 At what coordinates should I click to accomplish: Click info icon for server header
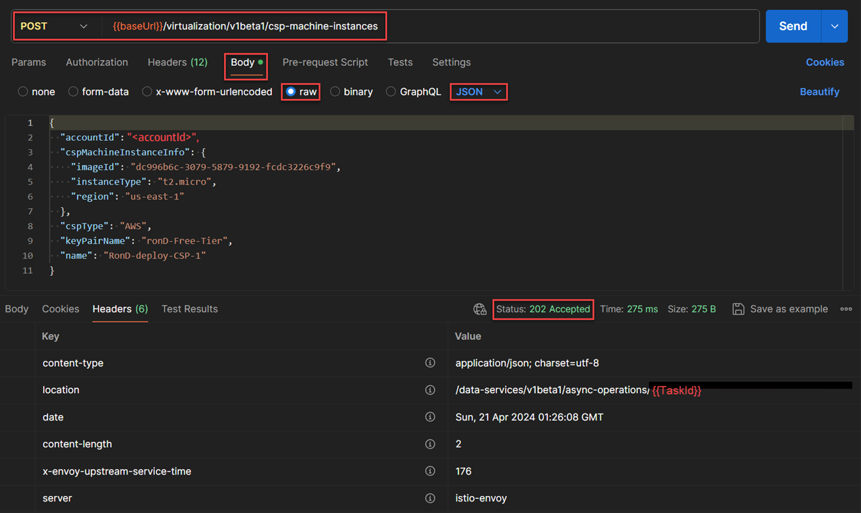click(x=430, y=498)
